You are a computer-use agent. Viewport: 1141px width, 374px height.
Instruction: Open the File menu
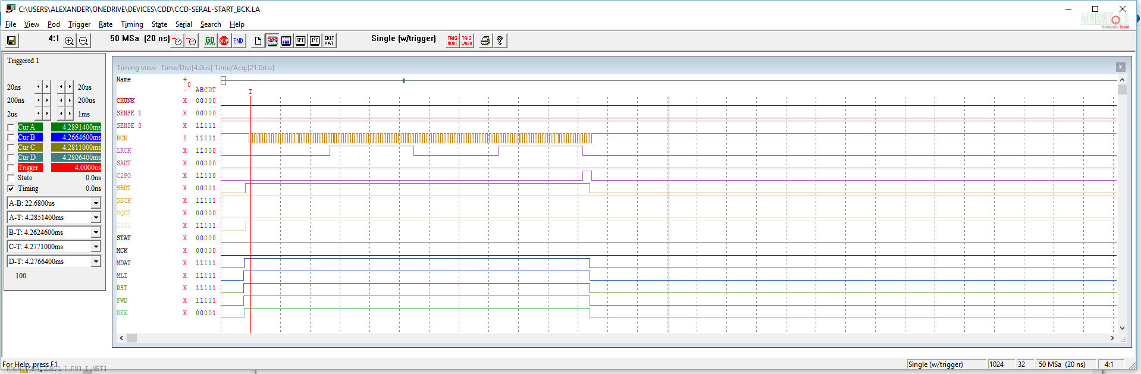11,24
